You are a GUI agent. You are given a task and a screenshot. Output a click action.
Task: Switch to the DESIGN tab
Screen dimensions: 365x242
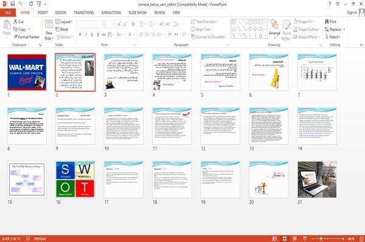(61, 13)
